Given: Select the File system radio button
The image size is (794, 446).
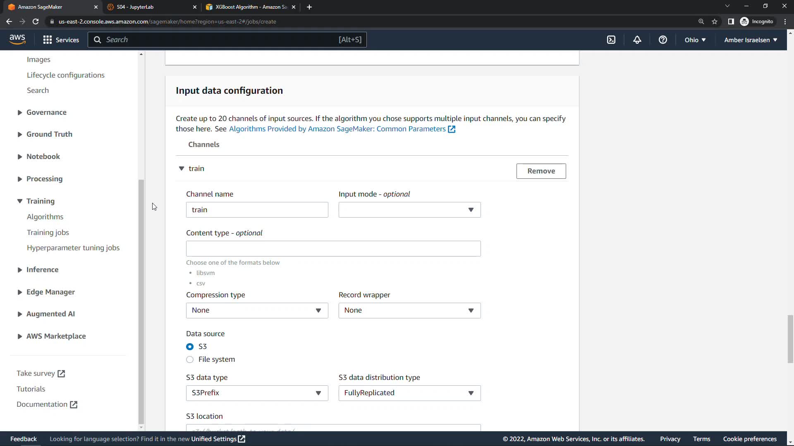Looking at the screenshot, I should pyautogui.click(x=190, y=359).
